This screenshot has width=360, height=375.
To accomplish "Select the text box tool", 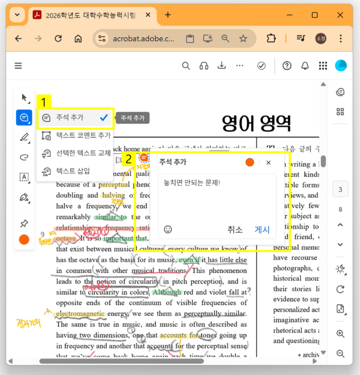I will pyautogui.click(x=24, y=177).
